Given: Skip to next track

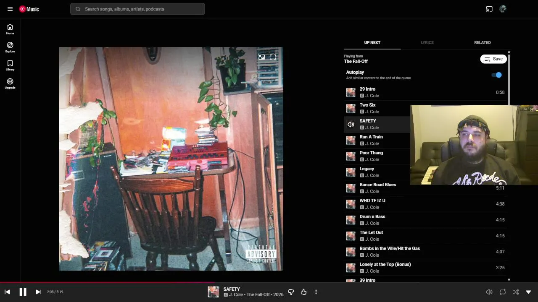Looking at the screenshot, I should pyautogui.click(x=38, y=292).
